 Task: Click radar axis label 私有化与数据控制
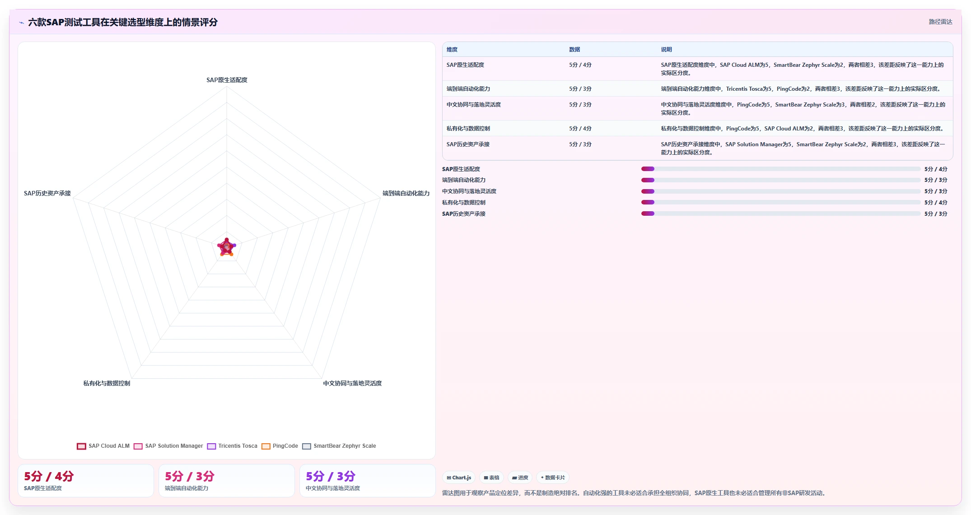pos(107,383)
